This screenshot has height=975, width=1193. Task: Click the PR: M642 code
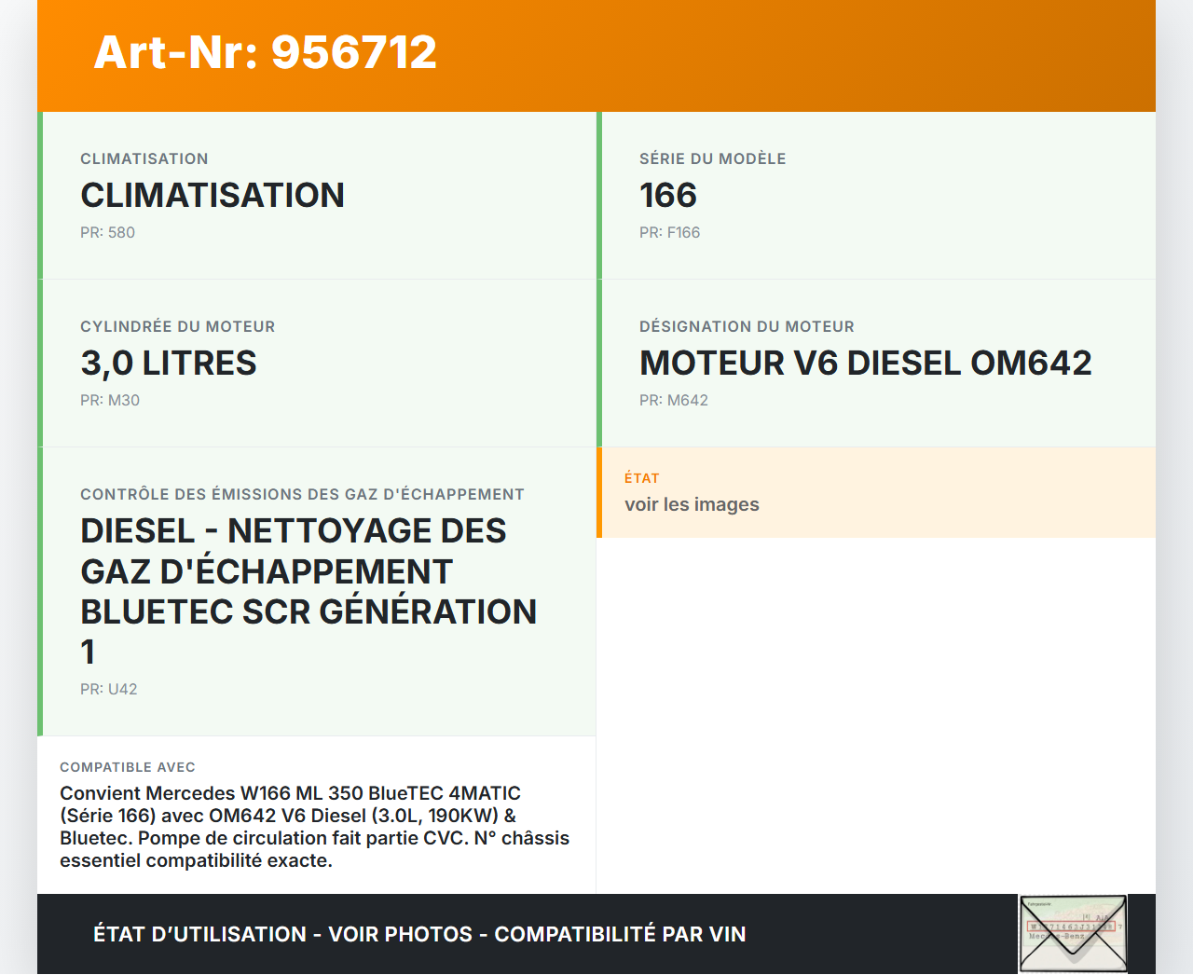point(674,401)
